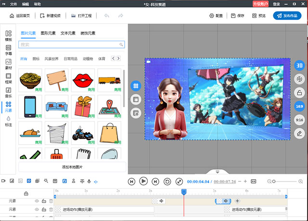This screenshot has height=221, width=308.
Task: Open the 模板 templates sidebar panel
Action: pos(8,36)
